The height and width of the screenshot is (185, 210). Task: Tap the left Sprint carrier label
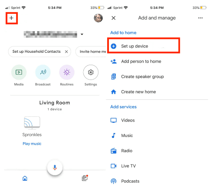click(x=16, y=8)
